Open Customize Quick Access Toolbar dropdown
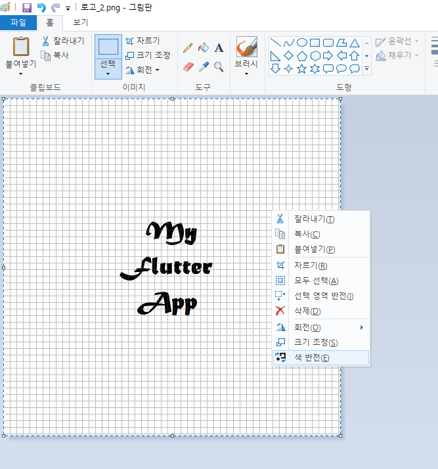 [68, 9]
